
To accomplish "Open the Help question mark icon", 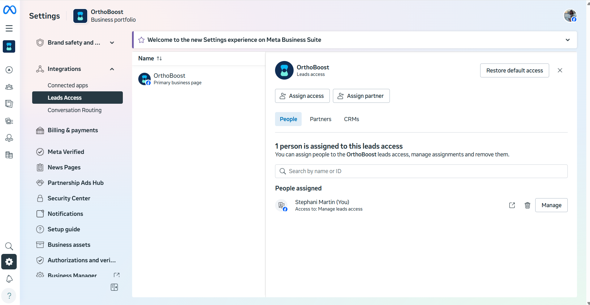I will (x=9, y=296).
